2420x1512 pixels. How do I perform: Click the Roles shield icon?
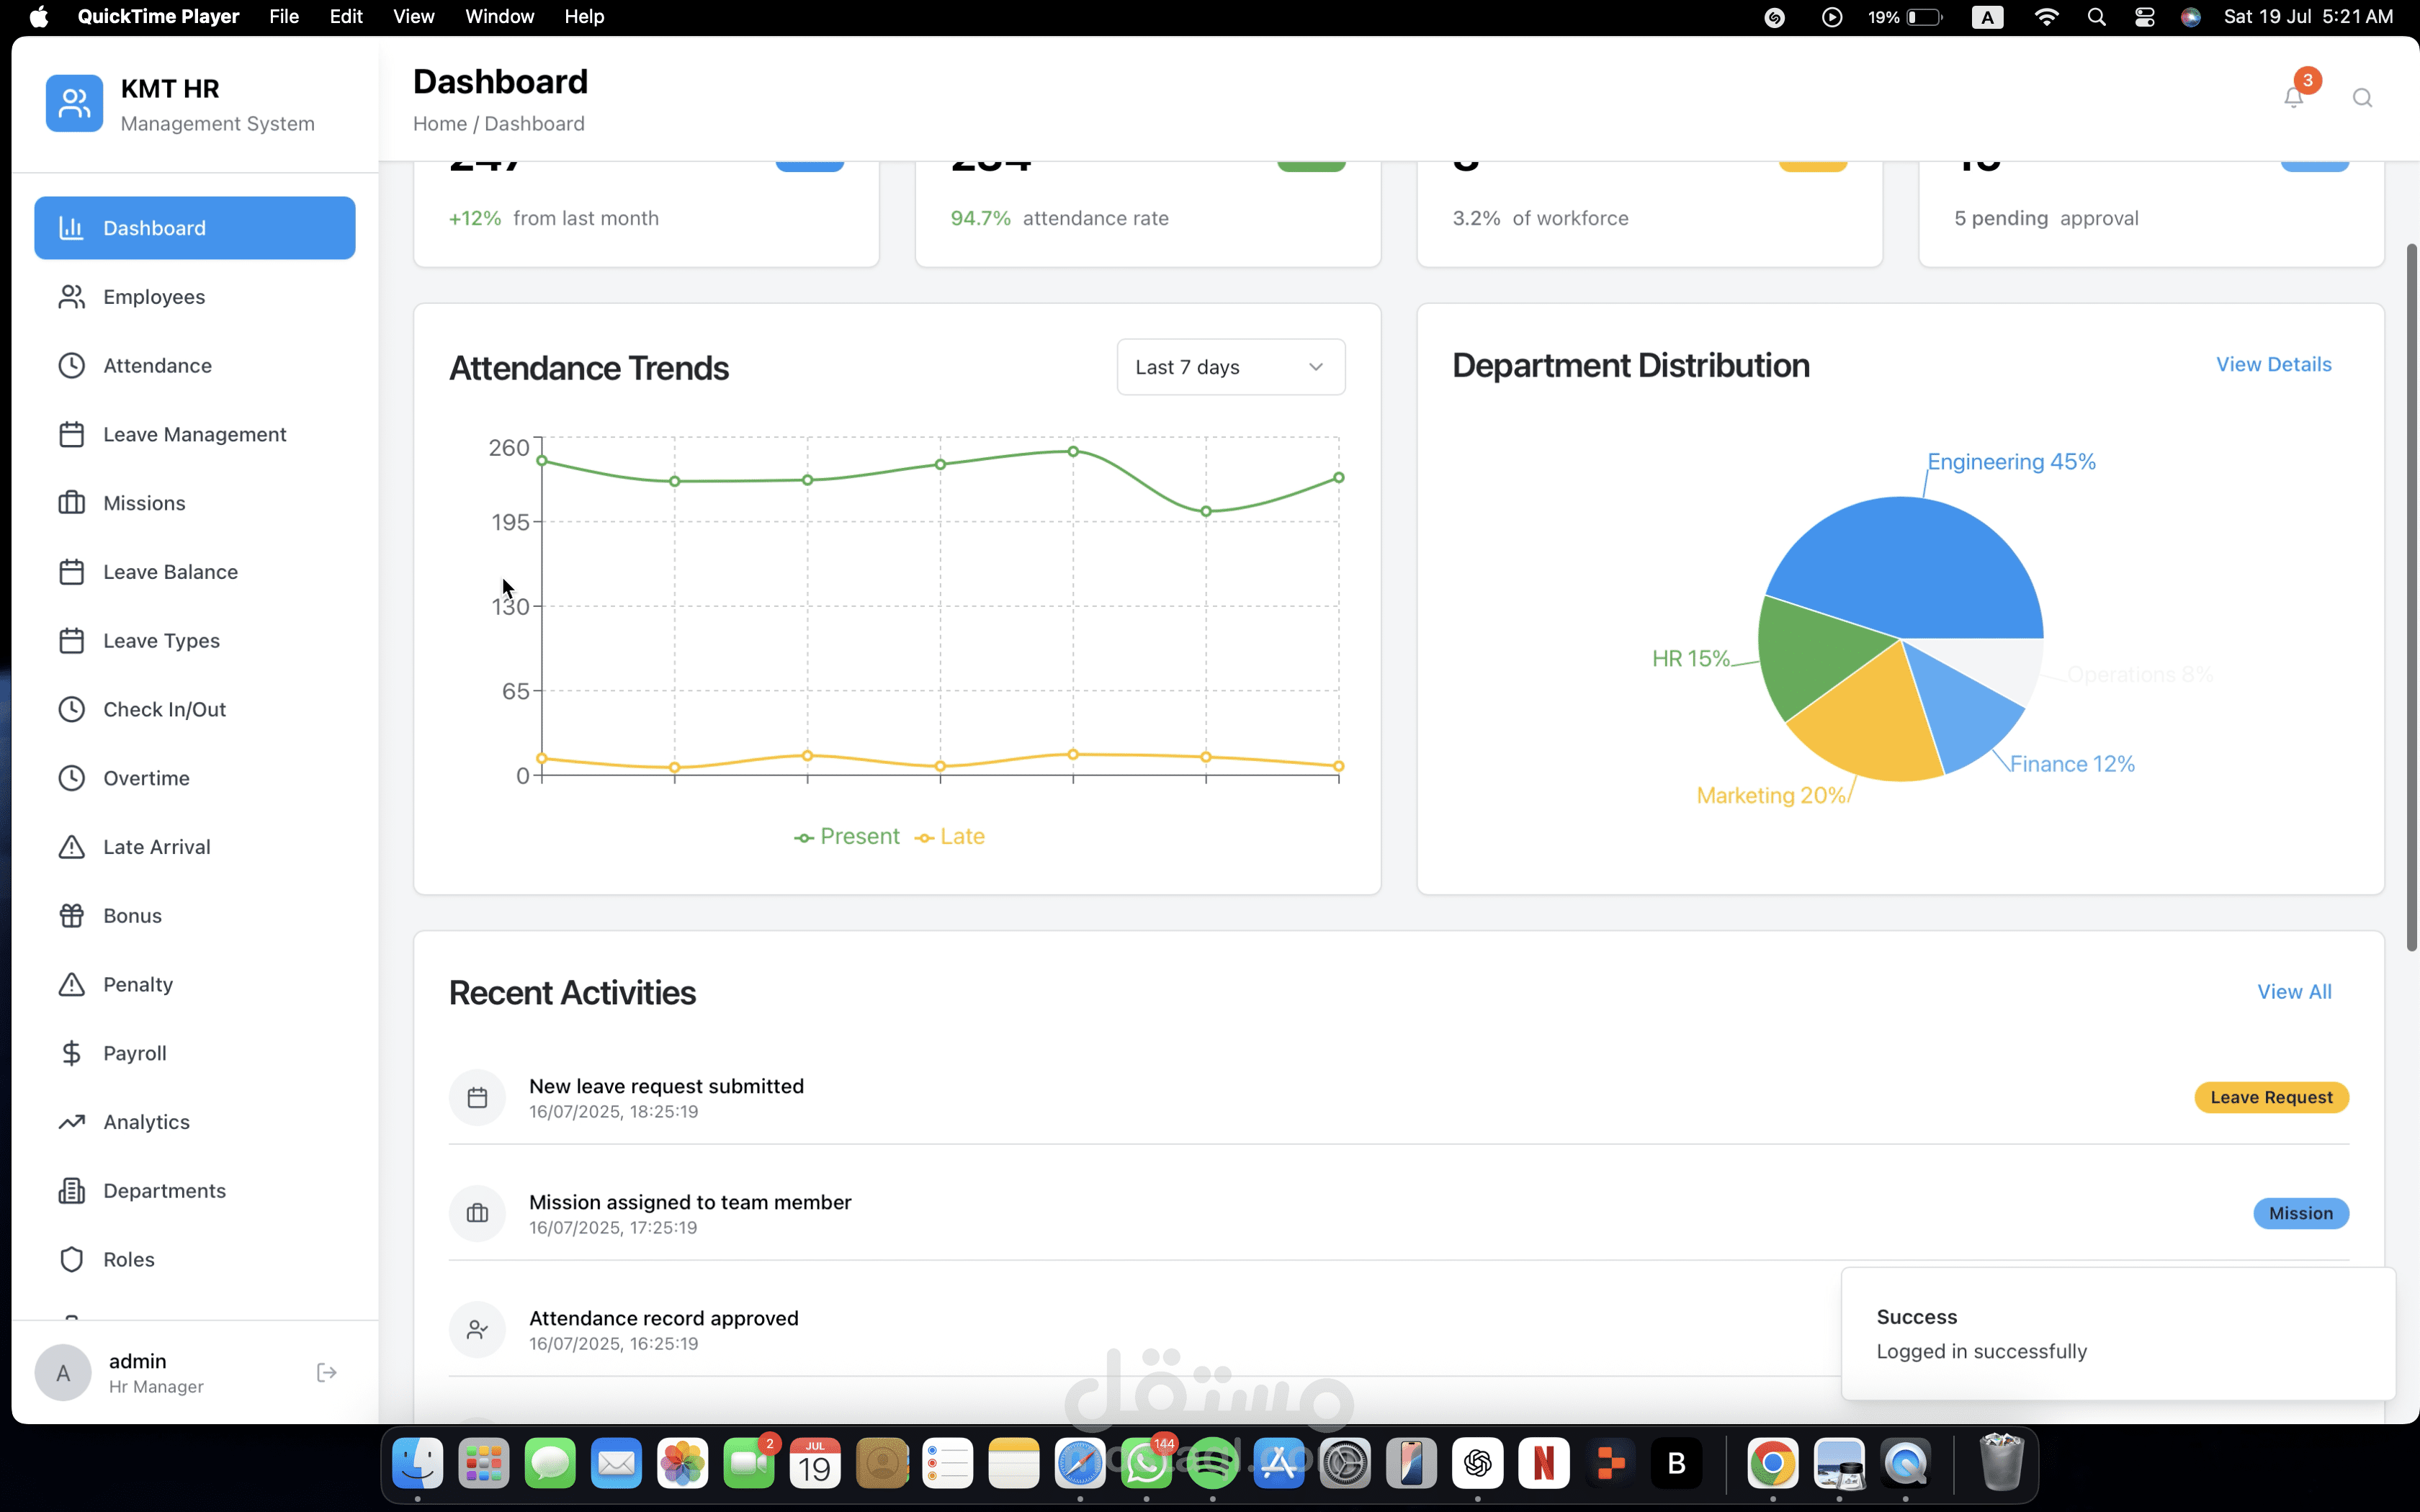pyautogui.click(x=71, y=1259)
